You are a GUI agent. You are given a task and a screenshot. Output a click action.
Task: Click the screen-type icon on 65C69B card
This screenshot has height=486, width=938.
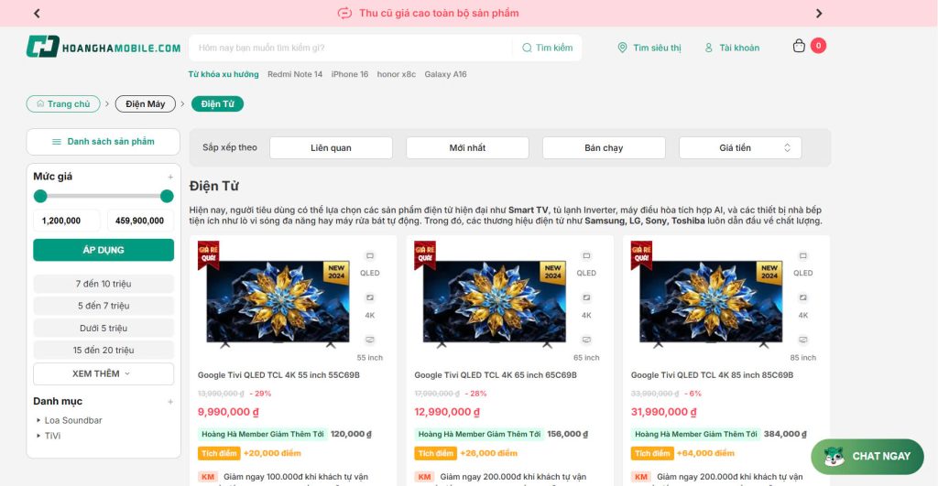586,256
